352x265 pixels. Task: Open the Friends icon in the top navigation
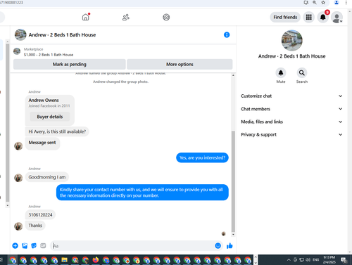tap(126, 17)
